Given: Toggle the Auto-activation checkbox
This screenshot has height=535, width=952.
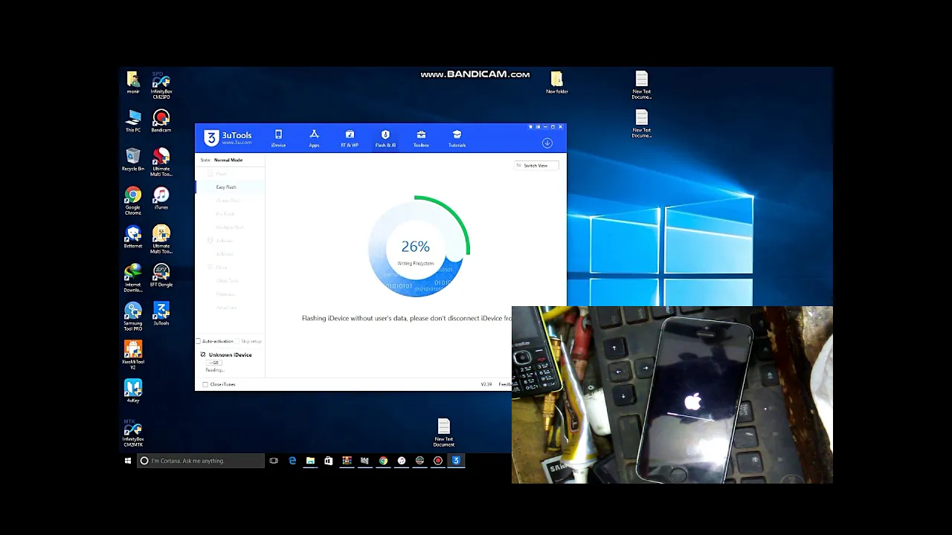Looking at the screenshot, I should (x=199, y=341).
